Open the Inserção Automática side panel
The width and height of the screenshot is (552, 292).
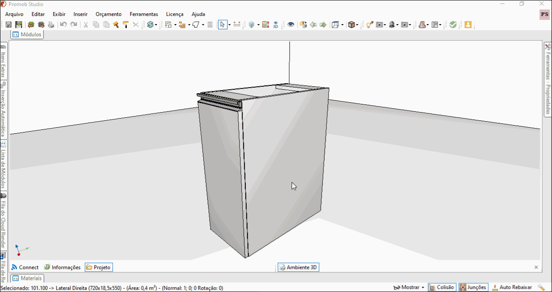pos(3,110)
